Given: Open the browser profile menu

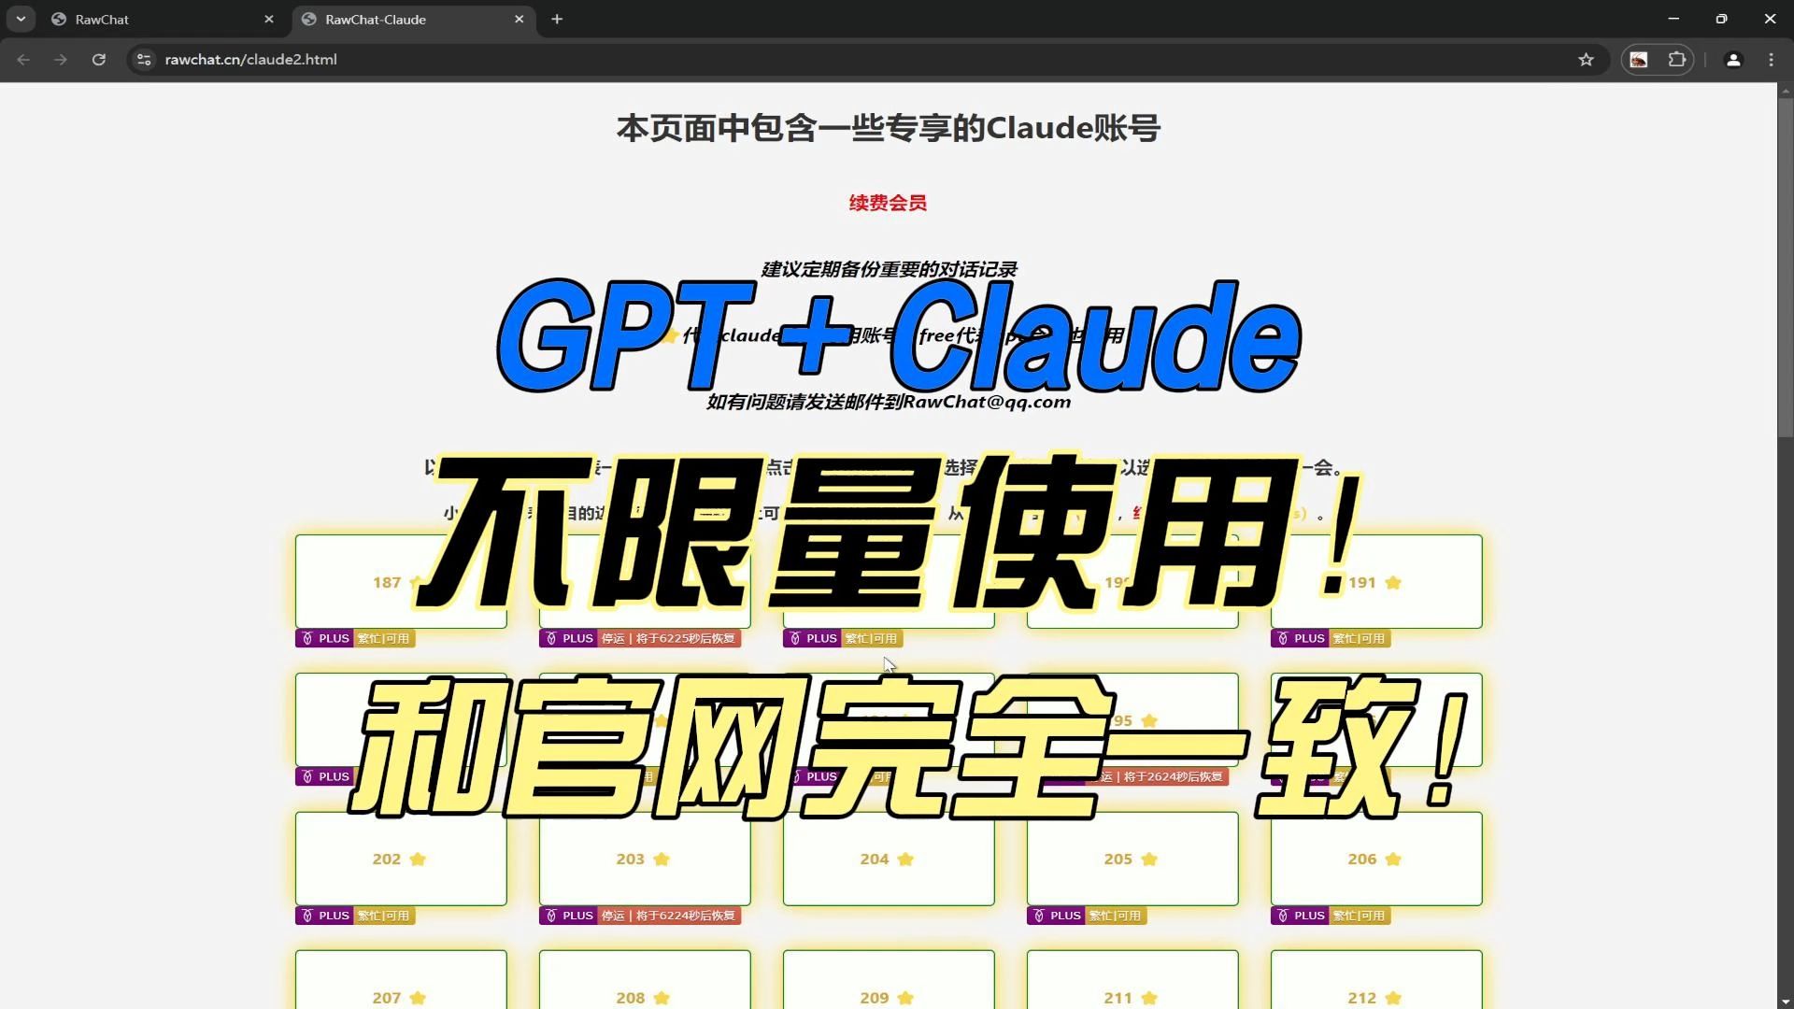Looking at the screenshot, I should (1733, 60).
